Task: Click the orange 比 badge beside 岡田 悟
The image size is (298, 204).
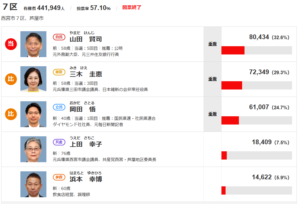Action: (x=11, y=114)
